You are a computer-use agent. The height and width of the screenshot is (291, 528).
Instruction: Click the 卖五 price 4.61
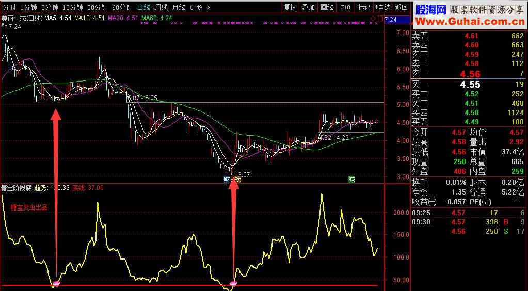(471, 36)
